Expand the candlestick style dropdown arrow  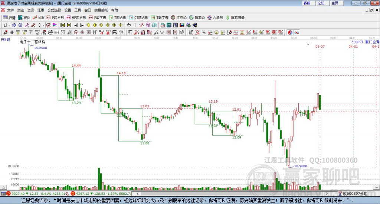[43, 25]
